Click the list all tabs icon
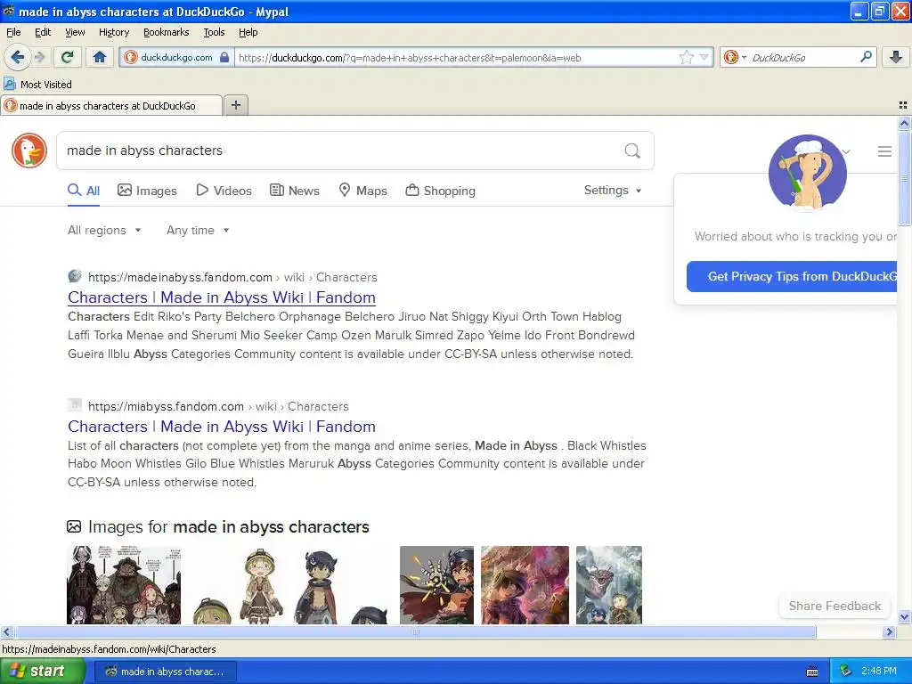The width and height of the screenshot is (912, 684). [903, 105]
